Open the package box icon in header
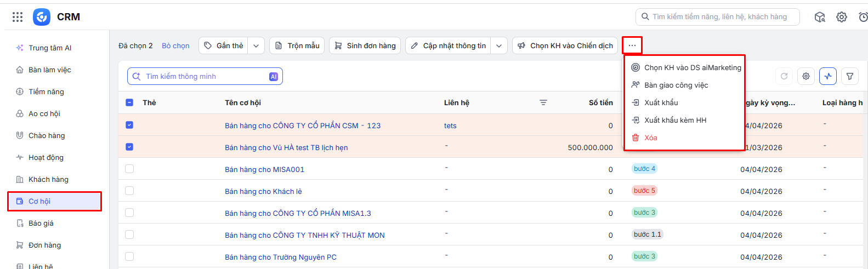This screenshot has width=868, height=269. (x=820, y=17)
